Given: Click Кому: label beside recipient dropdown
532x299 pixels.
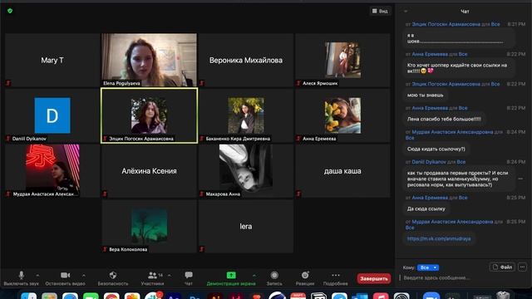Looking at the screenshot, I should click(x=409, y=267).
